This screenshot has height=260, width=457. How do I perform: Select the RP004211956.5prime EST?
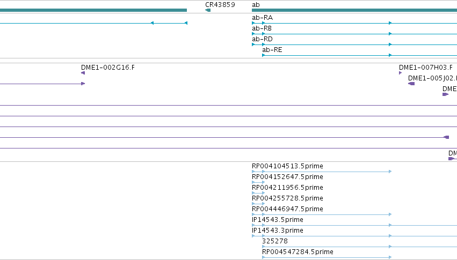287,188
